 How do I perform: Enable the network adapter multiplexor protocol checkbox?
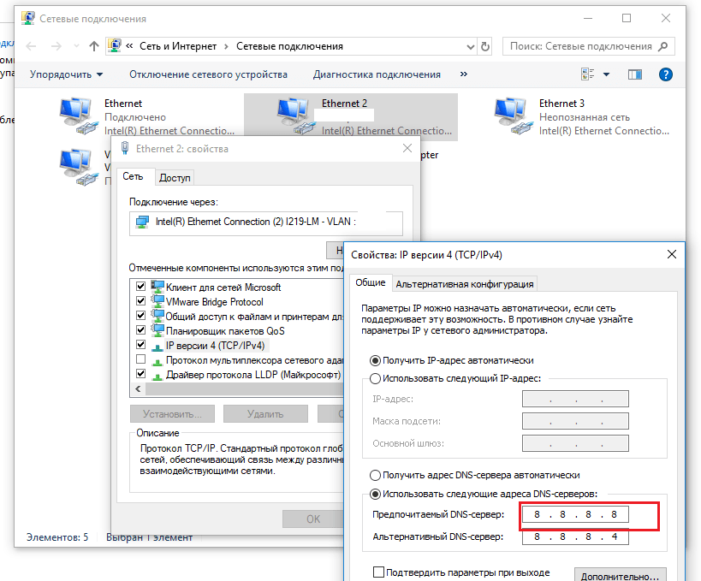tap(141, 360)
